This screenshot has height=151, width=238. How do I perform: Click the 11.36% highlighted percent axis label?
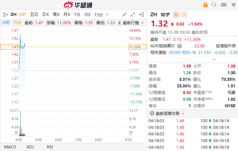137,47
